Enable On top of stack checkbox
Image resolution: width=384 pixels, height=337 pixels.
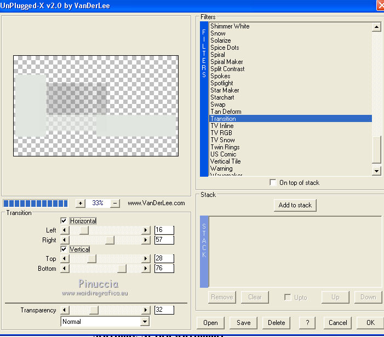[x=273, y=183]
